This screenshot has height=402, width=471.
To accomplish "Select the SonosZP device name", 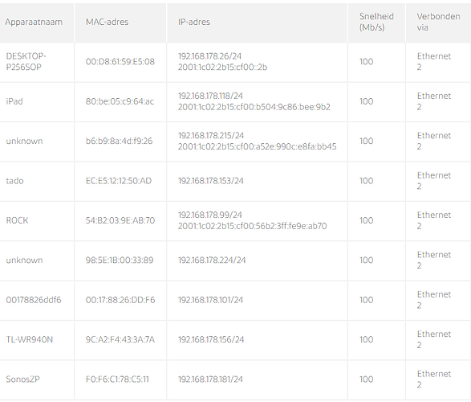I will pos(22,379).
